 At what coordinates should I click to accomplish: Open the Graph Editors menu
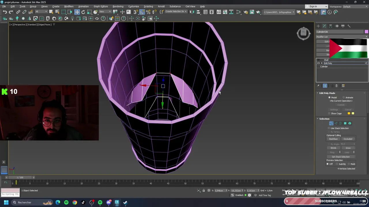(101, 6)
